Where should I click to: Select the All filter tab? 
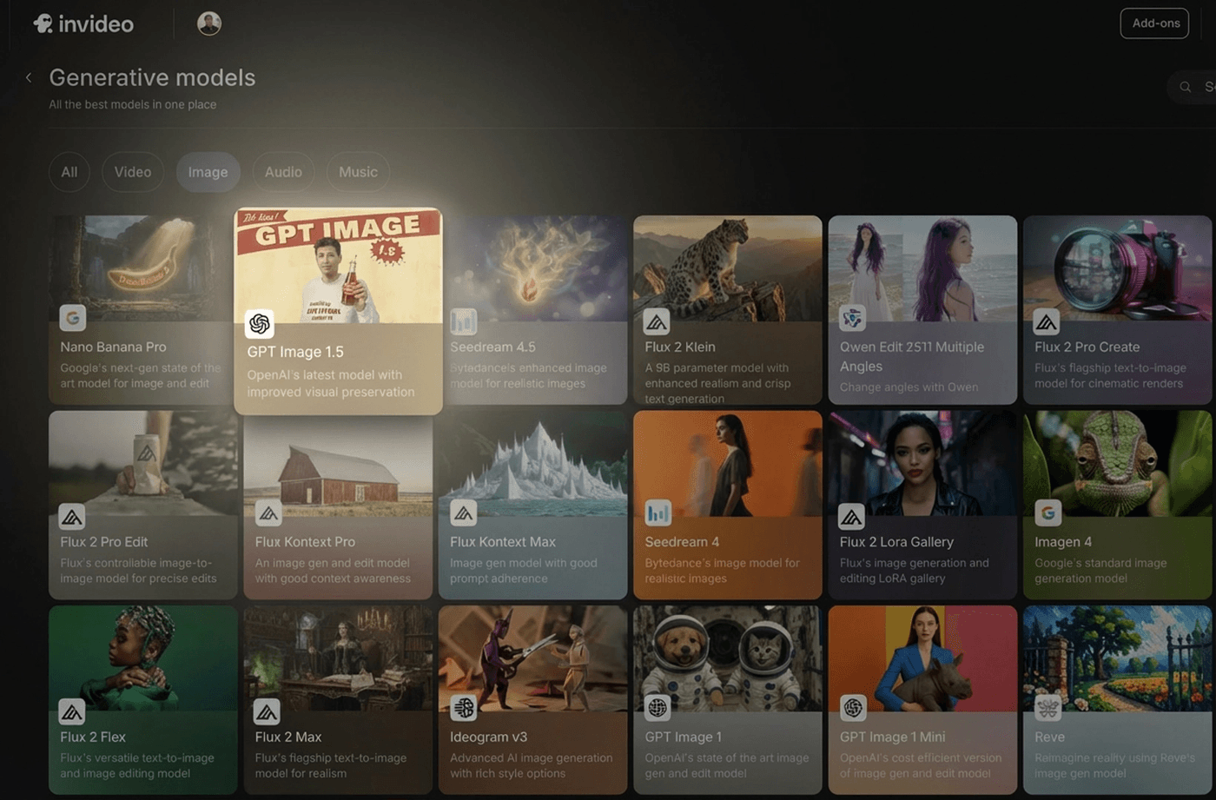pos(69,172)
